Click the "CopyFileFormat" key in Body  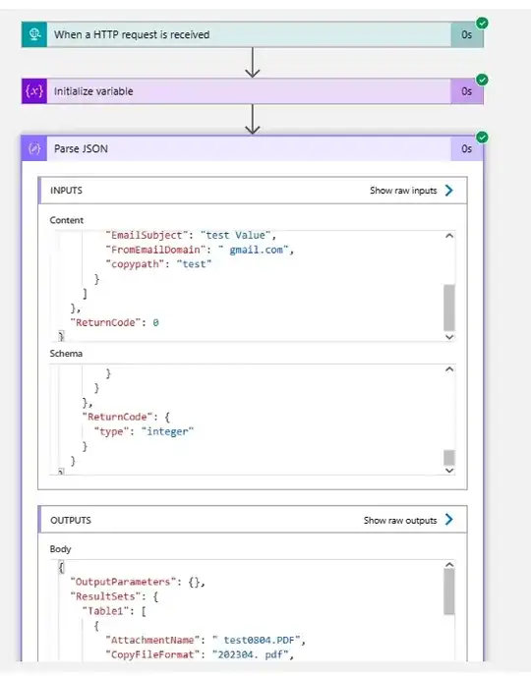click(x=155, y=654)
